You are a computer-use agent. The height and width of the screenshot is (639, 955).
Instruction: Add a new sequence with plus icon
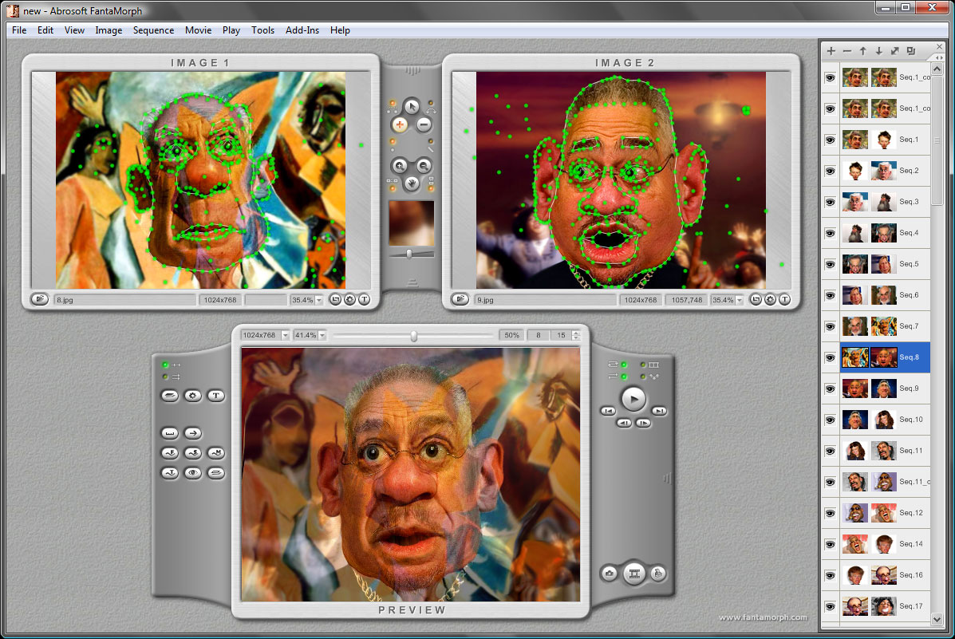tap(831, 51)
